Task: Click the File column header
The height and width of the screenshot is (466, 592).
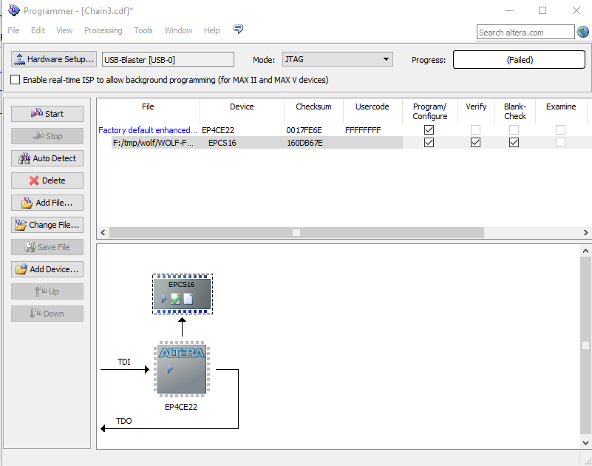Action: [x=148, y=107]
